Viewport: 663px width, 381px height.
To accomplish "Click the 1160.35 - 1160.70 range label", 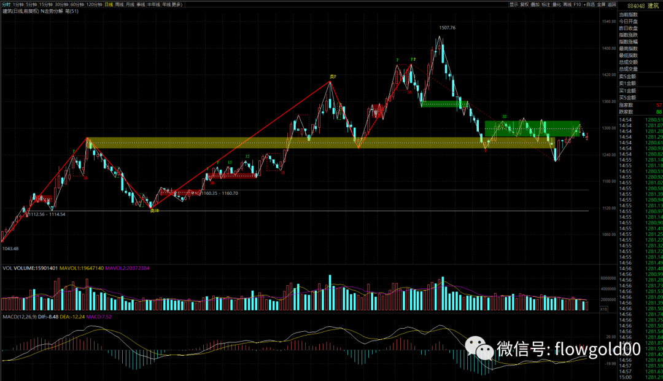I will click(x=219, y=193).
